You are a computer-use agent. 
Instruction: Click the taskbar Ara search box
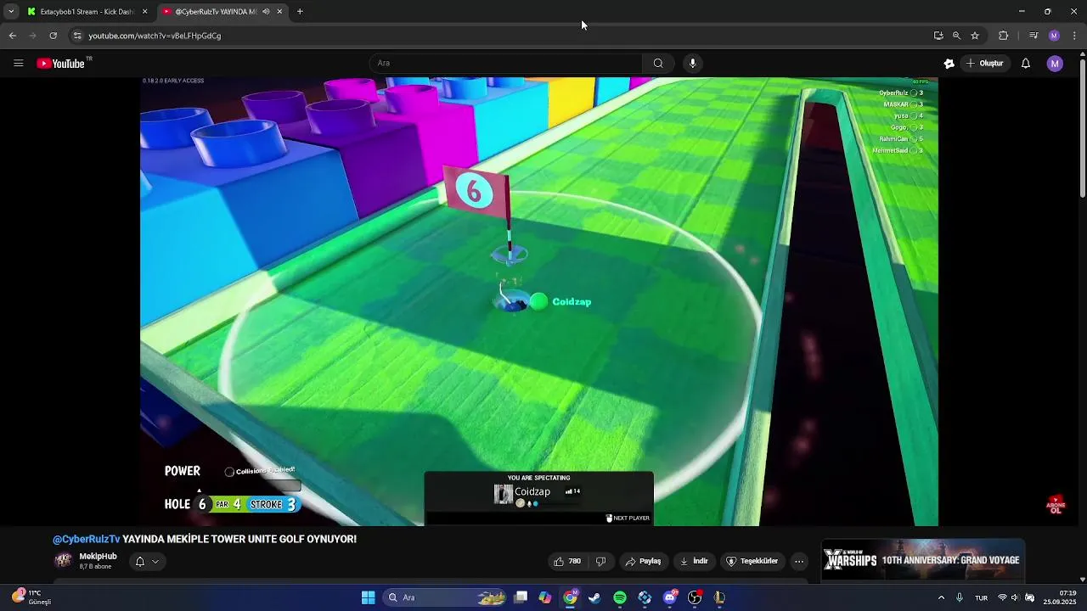coord(444,597)
